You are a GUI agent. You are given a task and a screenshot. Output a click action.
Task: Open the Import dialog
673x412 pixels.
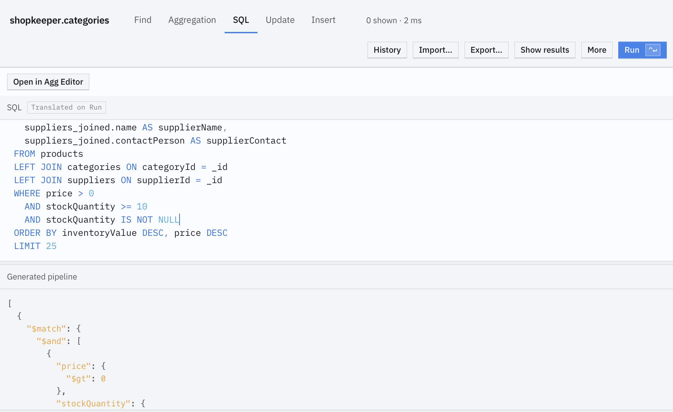pos(435,50)
